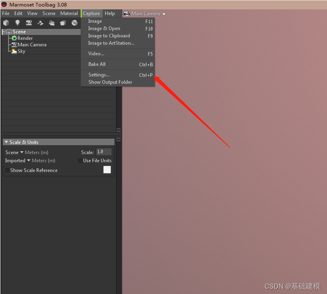Open the Help menu
The height and width of the screenshot is (294, 327).
110,13
